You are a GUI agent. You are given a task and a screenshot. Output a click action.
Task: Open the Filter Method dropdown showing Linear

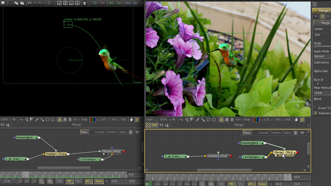(x=322, y=93)
